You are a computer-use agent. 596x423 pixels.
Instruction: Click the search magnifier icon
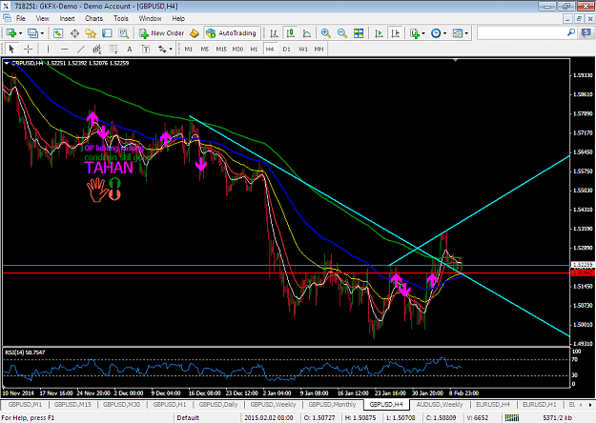pos(571,33)
